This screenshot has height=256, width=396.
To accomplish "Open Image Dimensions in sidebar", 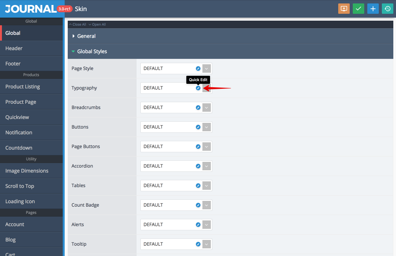I will point(31,171).
